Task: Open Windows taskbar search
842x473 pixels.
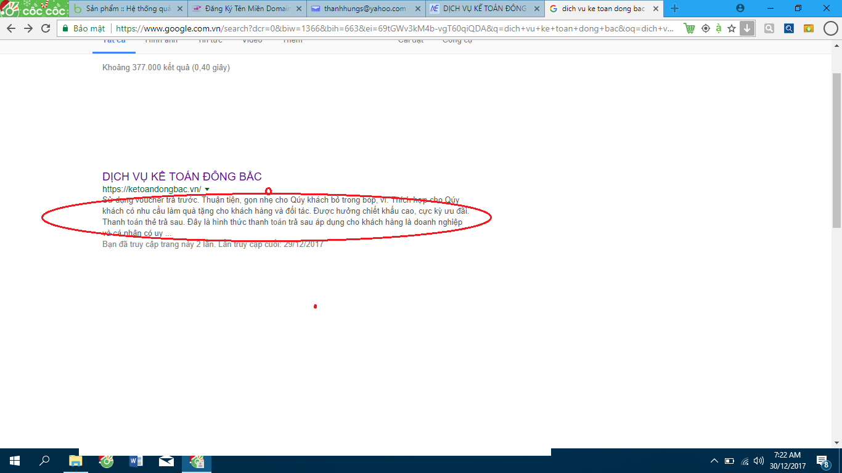Action: pos(44,461)
